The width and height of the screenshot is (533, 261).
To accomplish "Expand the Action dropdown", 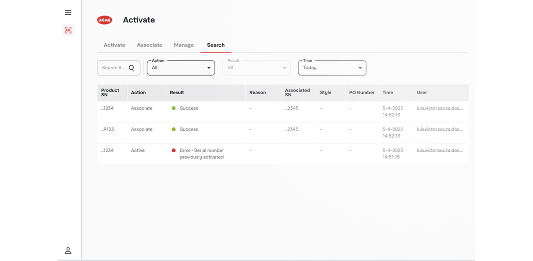I will pos(181,68).
